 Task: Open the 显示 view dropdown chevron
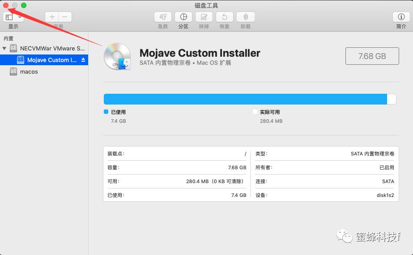click(x=20, y=17)
